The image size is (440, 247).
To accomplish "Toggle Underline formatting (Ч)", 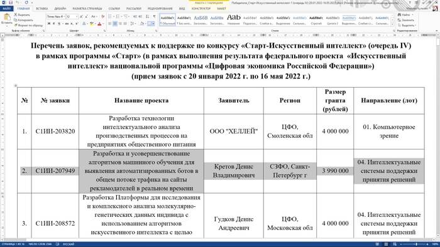I will click(x=59, y=24).
